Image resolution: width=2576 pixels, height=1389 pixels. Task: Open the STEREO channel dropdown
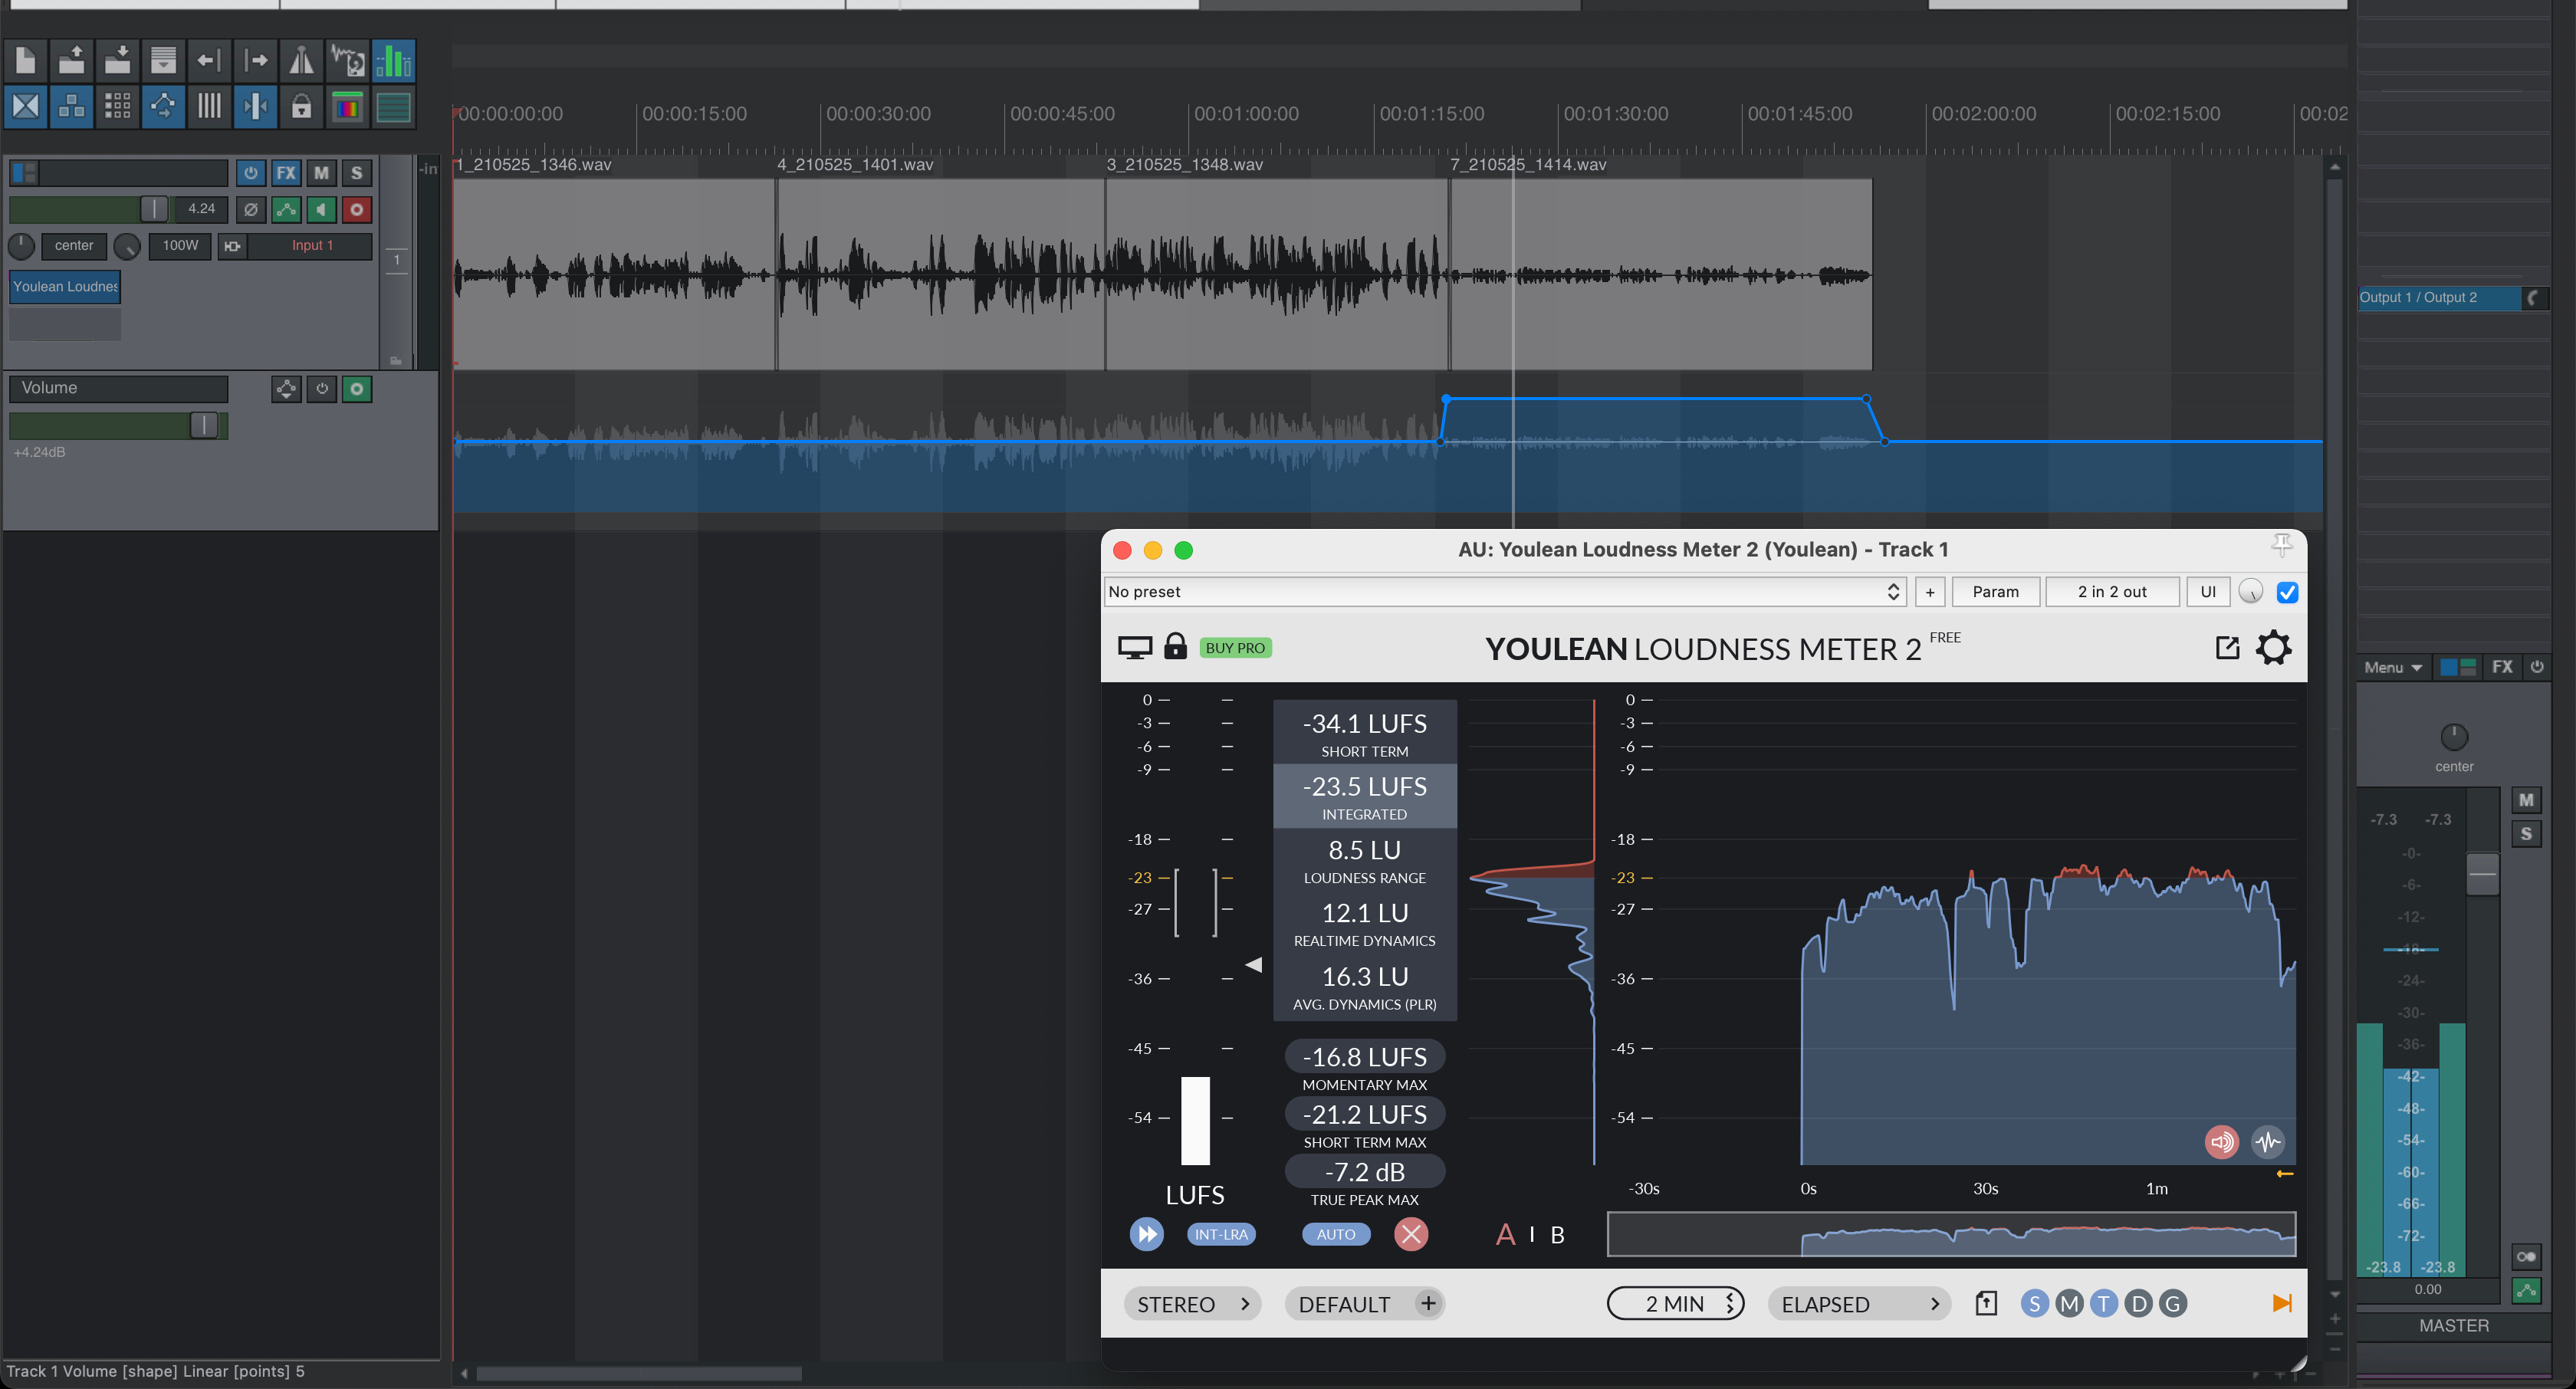[1192, 1304]
